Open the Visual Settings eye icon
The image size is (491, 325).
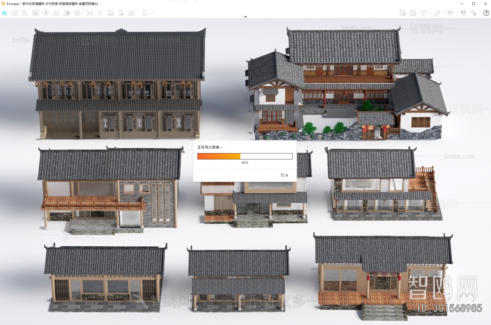pos(463,13)
